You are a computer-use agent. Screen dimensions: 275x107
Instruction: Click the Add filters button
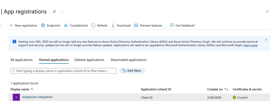pos(132,71)
